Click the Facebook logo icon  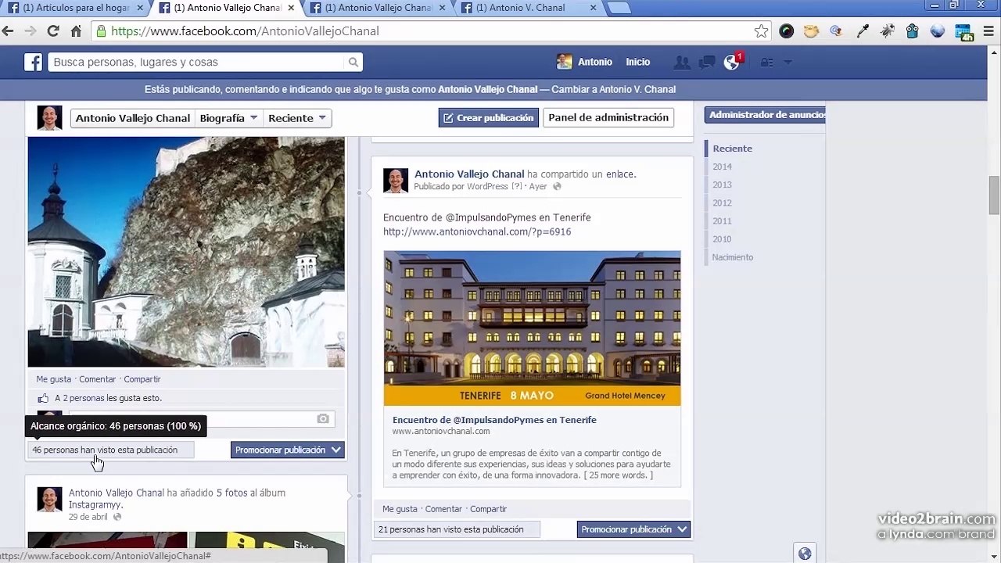pos(33,63)
